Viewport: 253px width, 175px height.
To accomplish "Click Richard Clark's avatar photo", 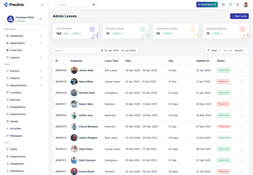I will [x=74, y=93].
